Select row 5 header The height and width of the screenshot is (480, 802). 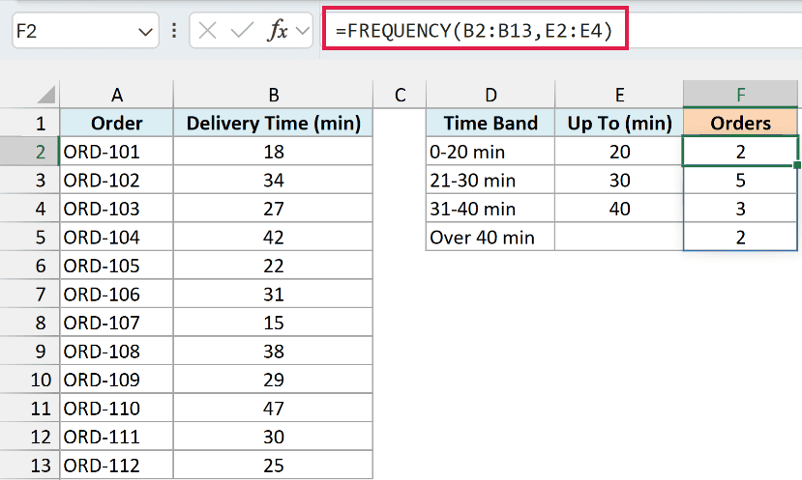[x=30, y=238]
